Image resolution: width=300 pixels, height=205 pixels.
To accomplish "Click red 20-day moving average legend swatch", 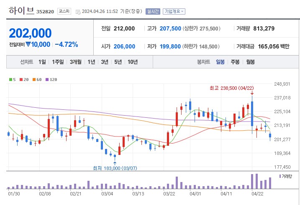I will [21, 80].
